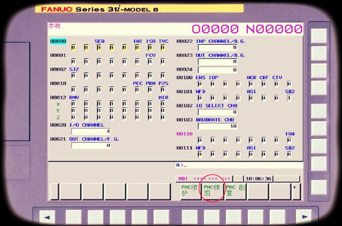342x226 pixels.
Task: Select the NCR bit of parameter 00100
Action: 251,84
